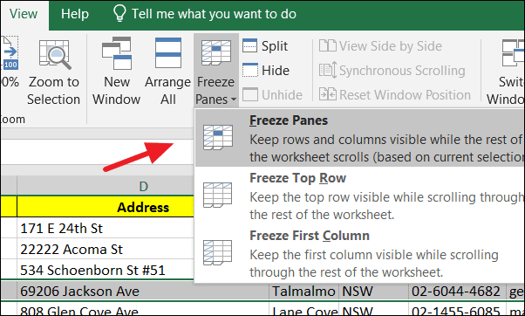Click Reset Window Position icon
Screen dimensions: 525x316
327,94
